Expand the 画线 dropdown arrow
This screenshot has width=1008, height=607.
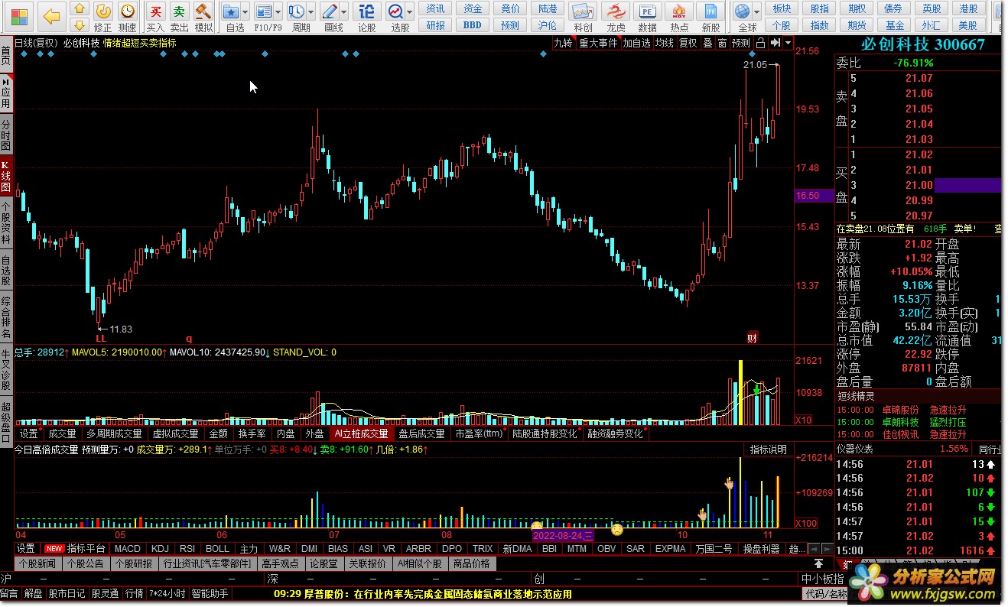click(343, 12)
